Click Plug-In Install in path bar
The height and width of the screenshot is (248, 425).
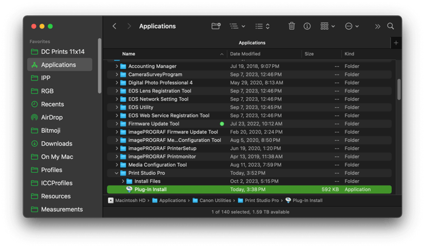(304, 201)
